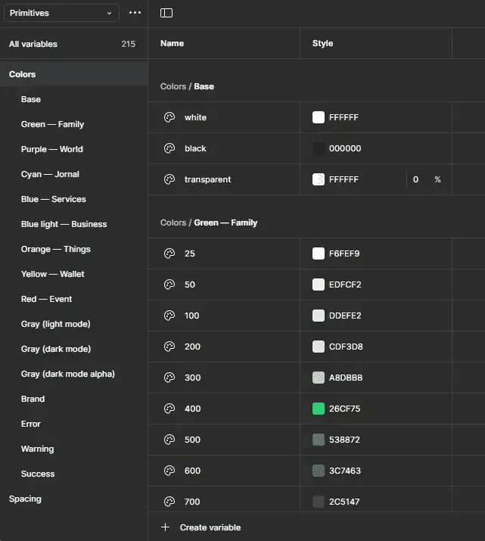Click the palette icon for Green 100
Viewport: 485px width, 541px height.
169,316
